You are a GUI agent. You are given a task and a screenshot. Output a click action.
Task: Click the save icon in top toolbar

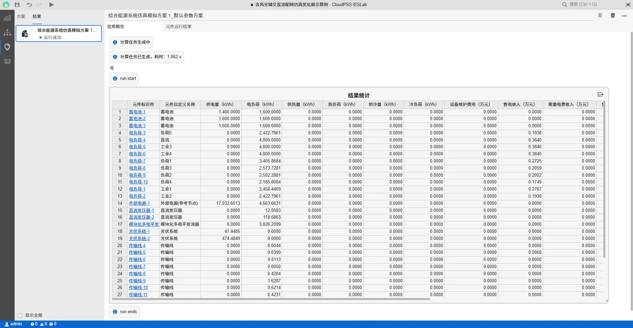(17, 5)
